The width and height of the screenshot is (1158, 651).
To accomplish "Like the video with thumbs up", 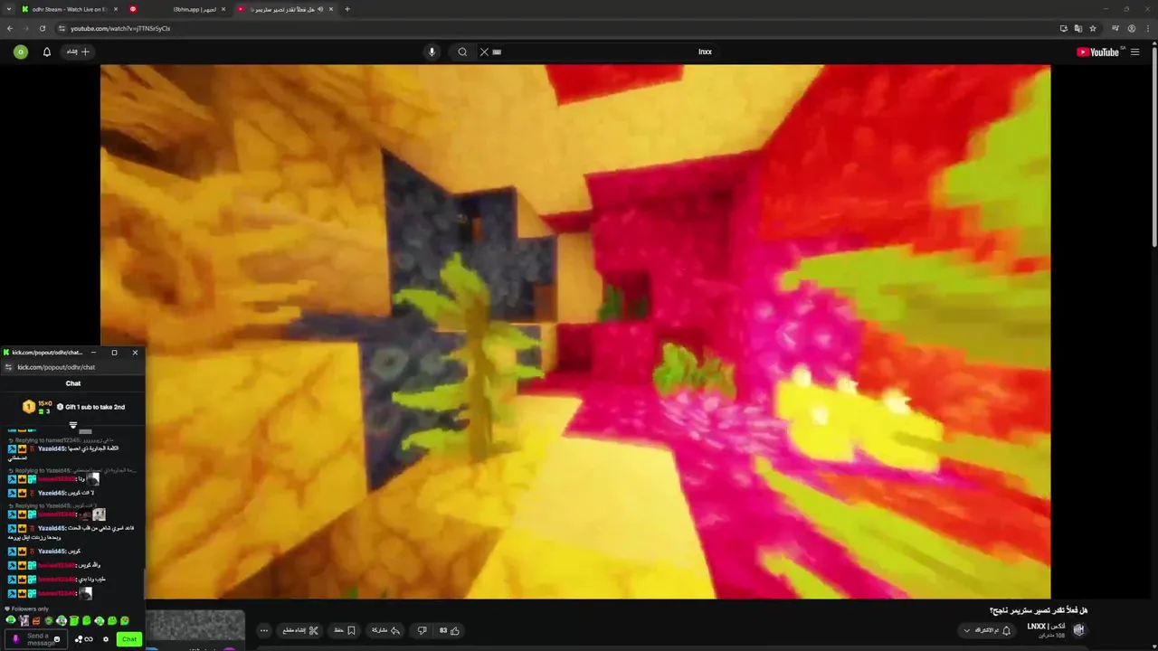I will tap(450, 630).
